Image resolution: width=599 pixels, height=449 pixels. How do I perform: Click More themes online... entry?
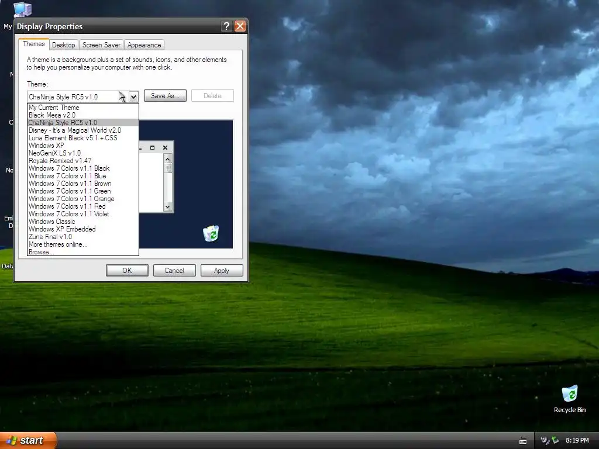tap(83, 244)
